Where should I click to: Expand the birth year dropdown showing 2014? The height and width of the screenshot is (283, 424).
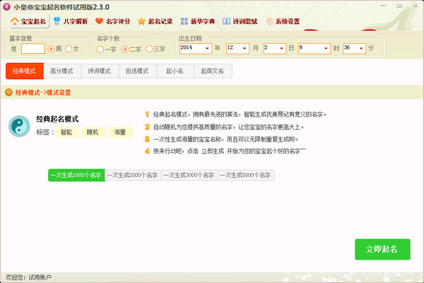click(x=208, y=48)
